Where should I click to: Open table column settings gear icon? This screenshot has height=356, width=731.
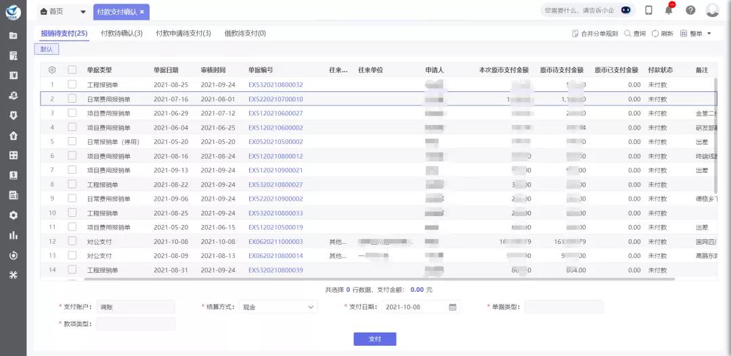[x=52, y=70]
